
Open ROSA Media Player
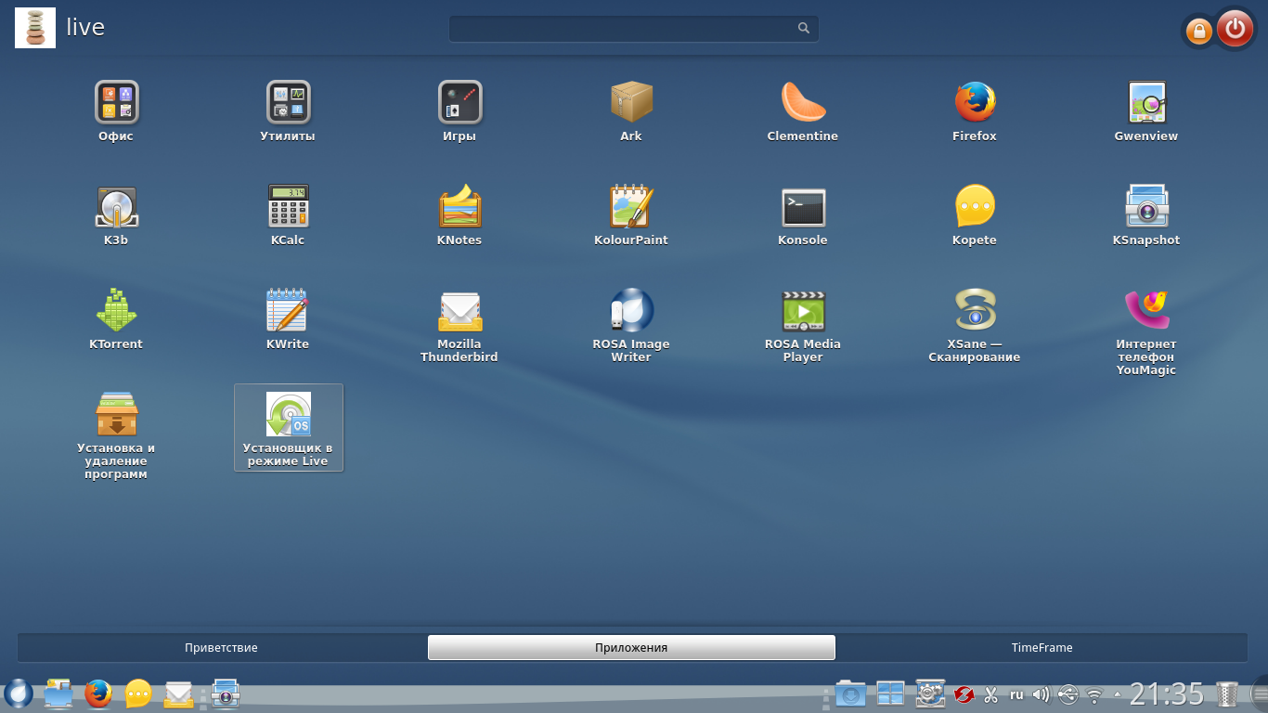click(803, 310)
